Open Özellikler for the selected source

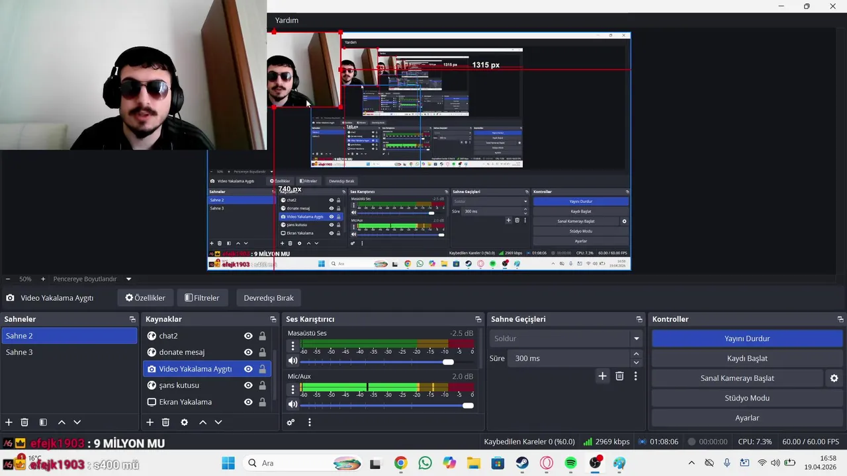[145, 298]
